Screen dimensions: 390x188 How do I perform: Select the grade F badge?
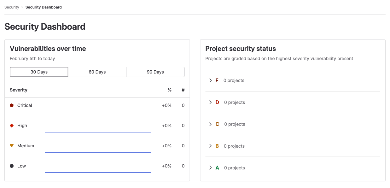point(217,80)
